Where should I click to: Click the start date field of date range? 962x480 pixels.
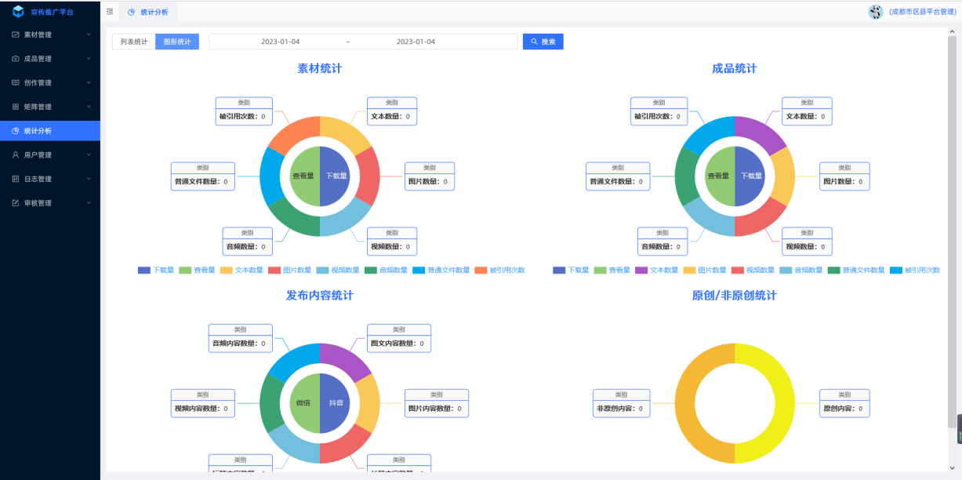pyautogui.click(x=280, y=42)
